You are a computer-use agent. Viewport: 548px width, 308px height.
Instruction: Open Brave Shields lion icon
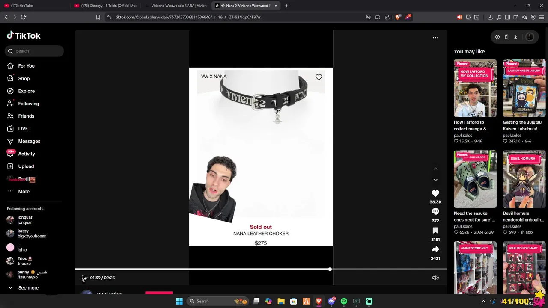click(x=398, y=17)
